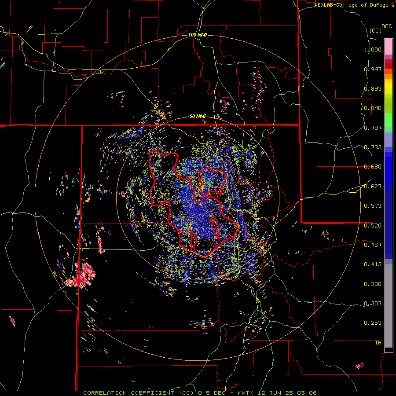Click the 0.893 legend value
The height and width of the screenshot is (396, 396).
[x=373, y=88]
